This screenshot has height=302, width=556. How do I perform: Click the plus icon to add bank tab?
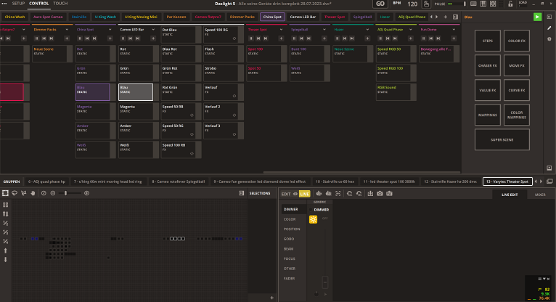coord(446,17)
